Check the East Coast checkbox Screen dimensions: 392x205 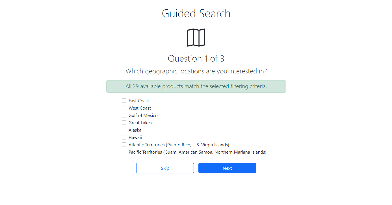pyautogui.click(x=124, y=101)
